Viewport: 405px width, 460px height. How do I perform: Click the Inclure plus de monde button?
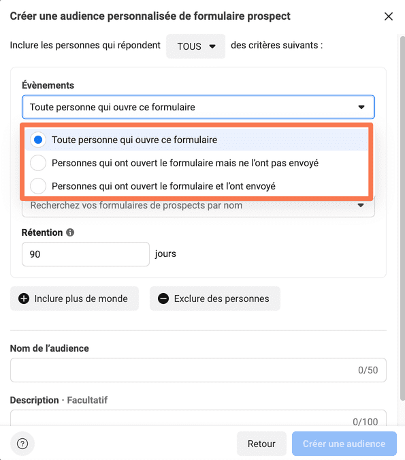[x=74, y=298]
